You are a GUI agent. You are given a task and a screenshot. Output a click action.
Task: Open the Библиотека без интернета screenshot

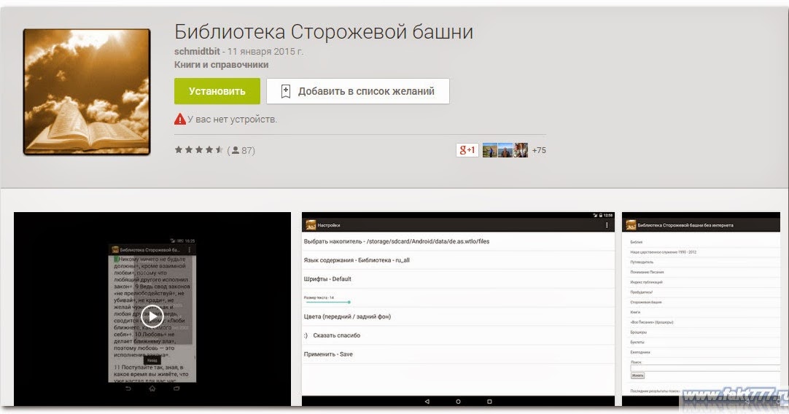click(x=701, y=309)
